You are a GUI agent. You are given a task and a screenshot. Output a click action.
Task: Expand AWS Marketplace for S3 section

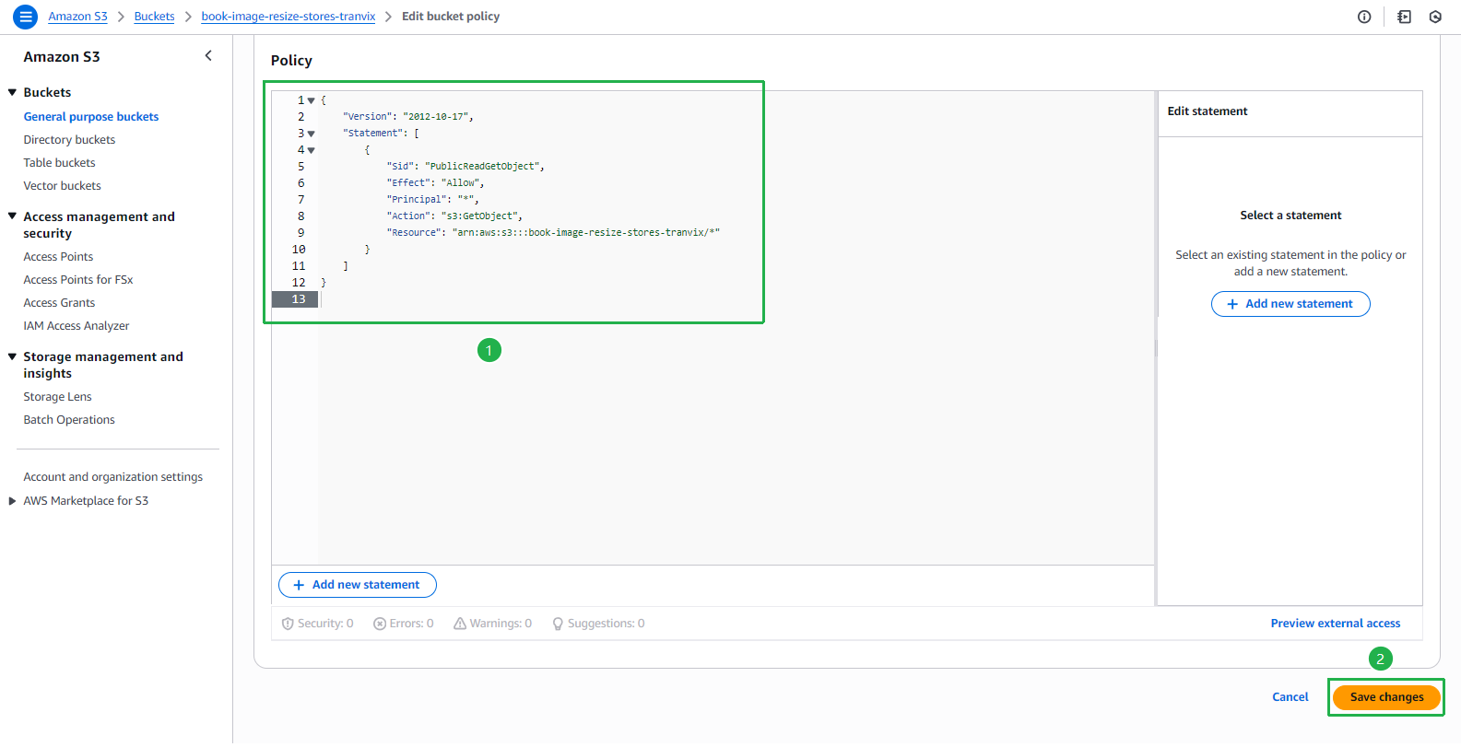click(x=12, y=501)
